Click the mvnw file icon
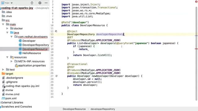Image resolution: width=198 pixels, height=111 pixels. point(3,90)
